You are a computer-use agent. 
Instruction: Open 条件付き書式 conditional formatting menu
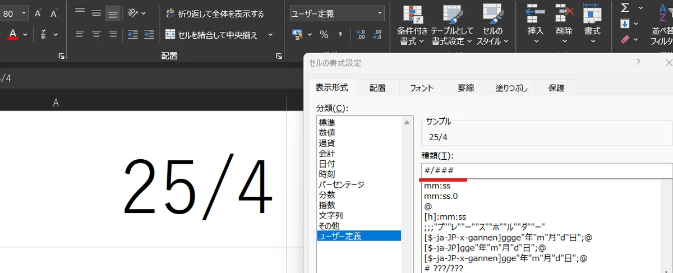(x=412, y=25)
